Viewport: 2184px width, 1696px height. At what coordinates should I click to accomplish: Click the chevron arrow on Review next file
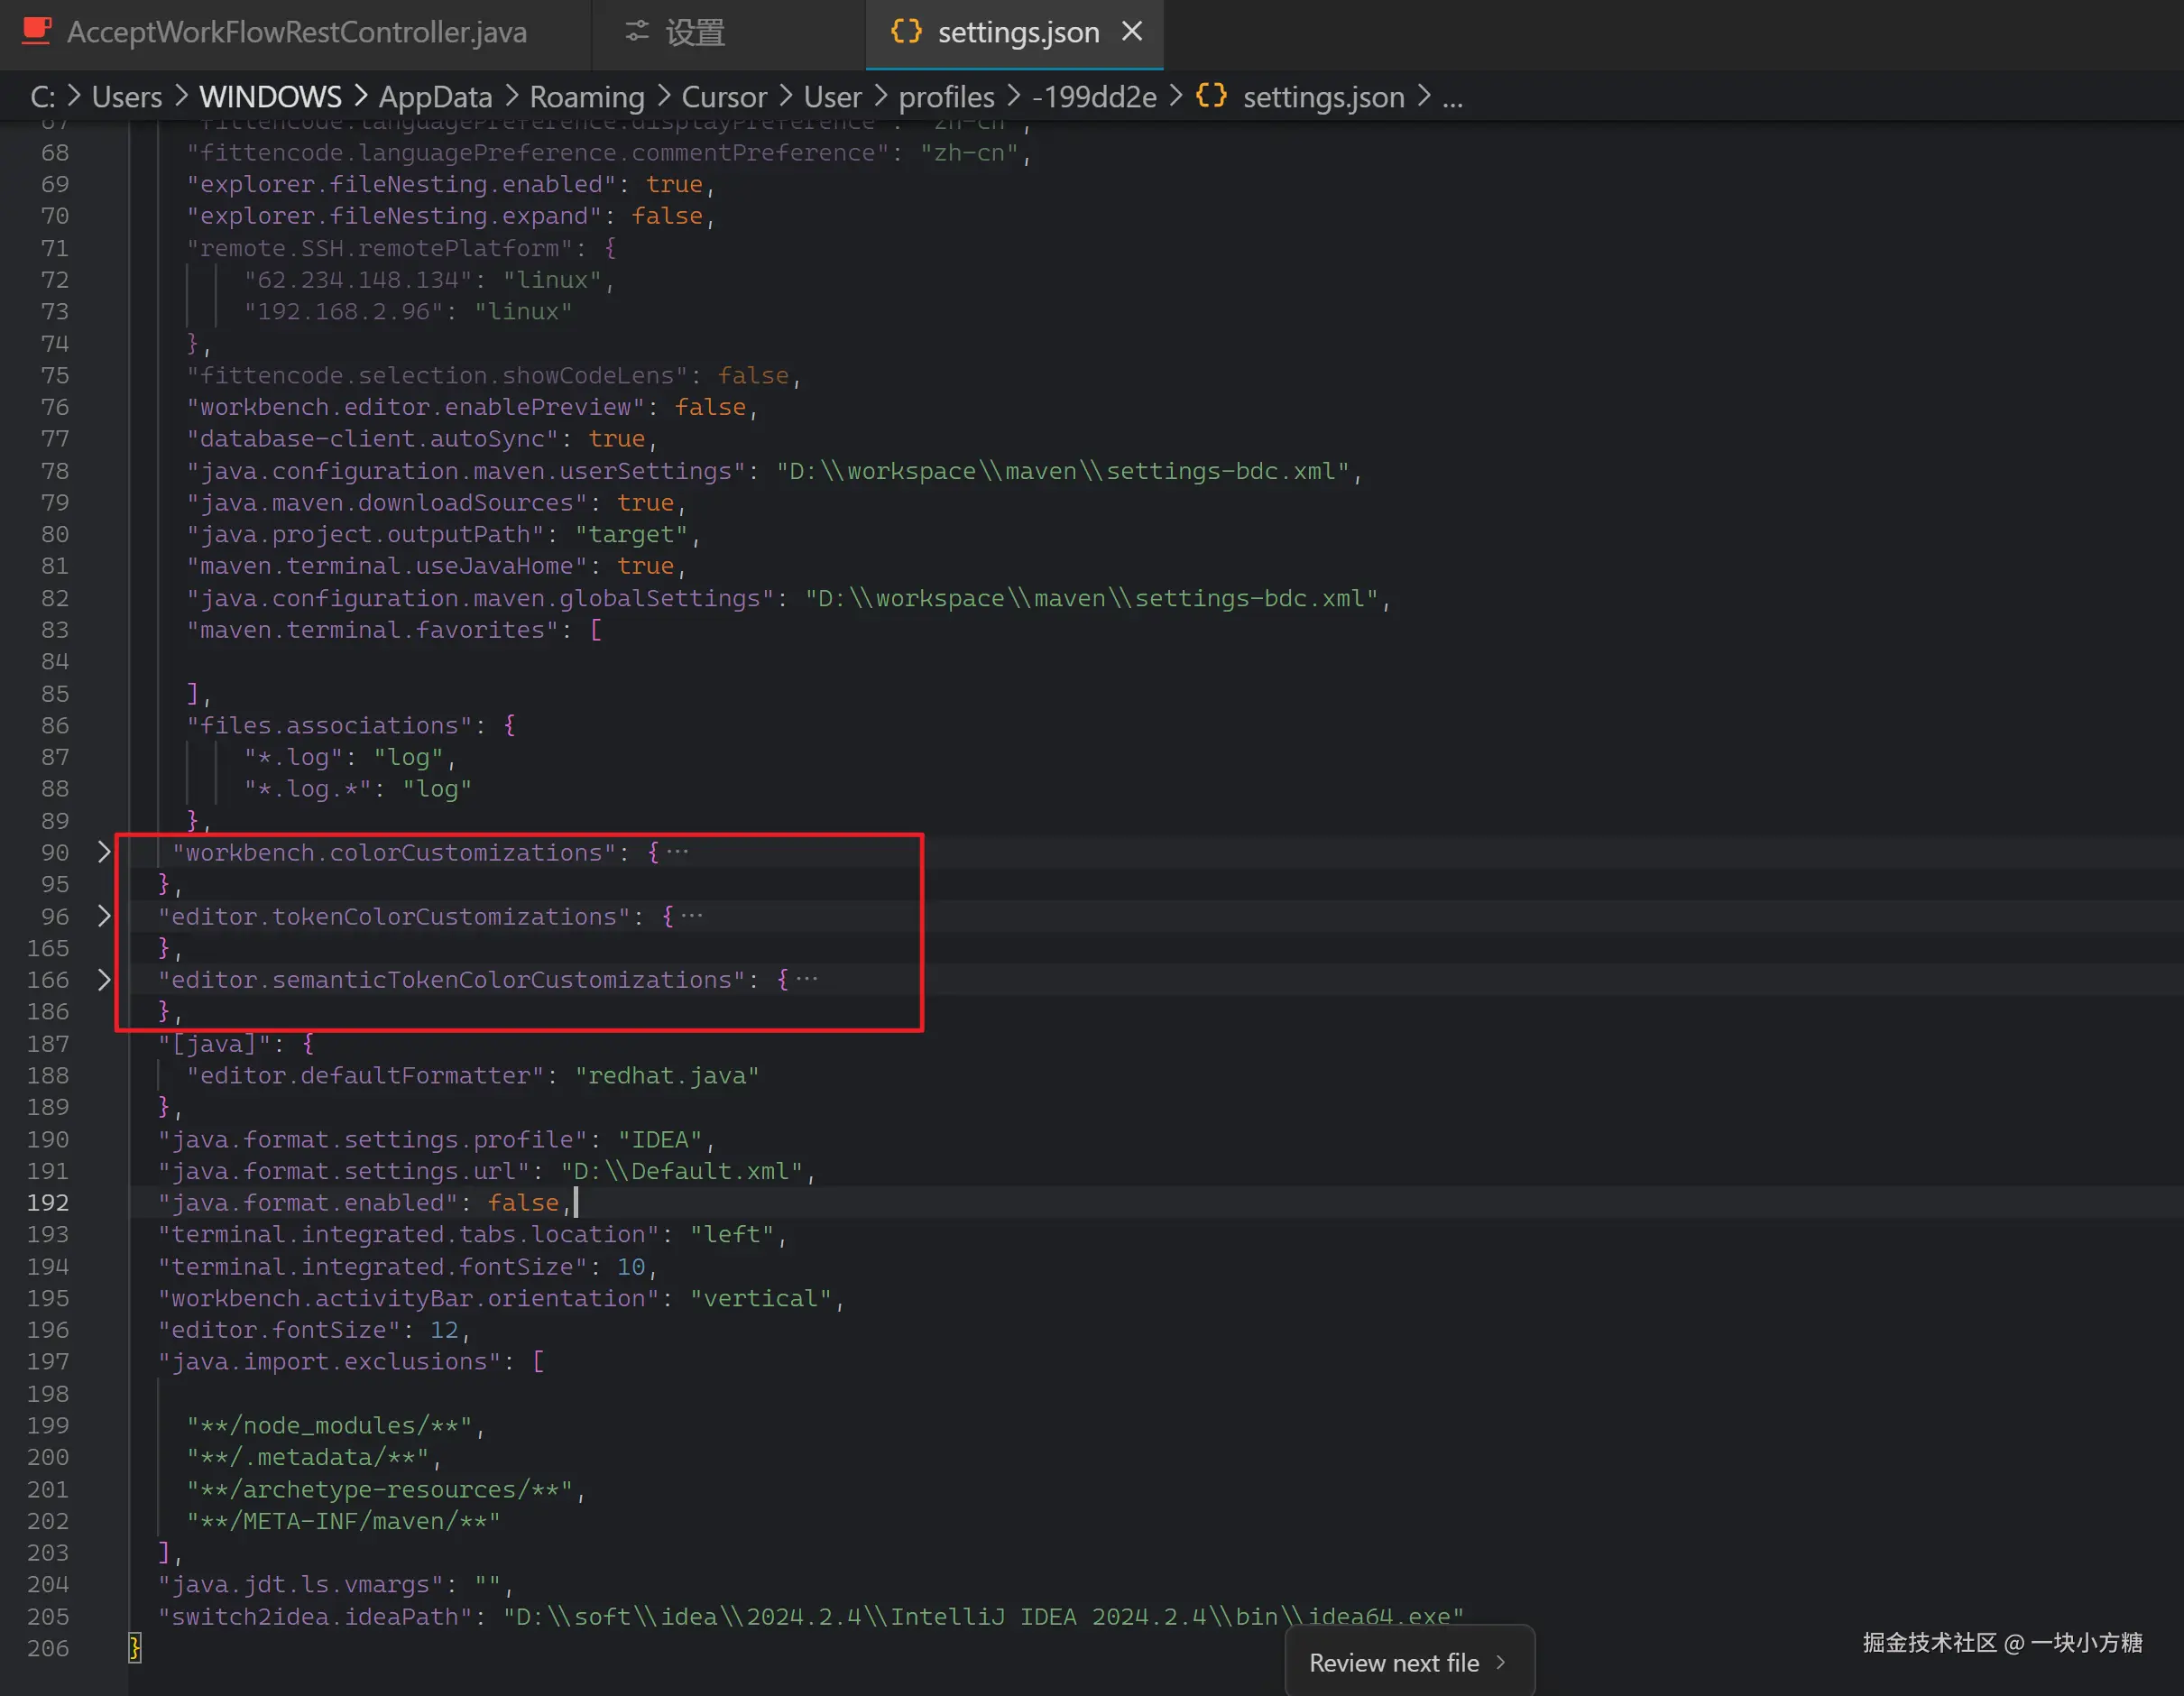pyautogui.click(x=1500, y=1663)
